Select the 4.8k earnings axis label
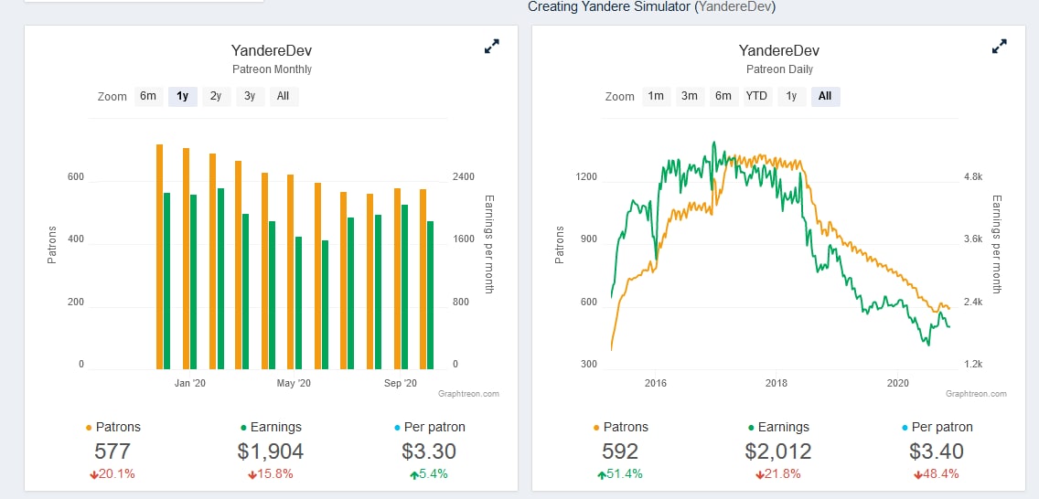Image resolution: width=1039 pixels, height=499 pixels. pyautogui.click(x=972, y=177)
